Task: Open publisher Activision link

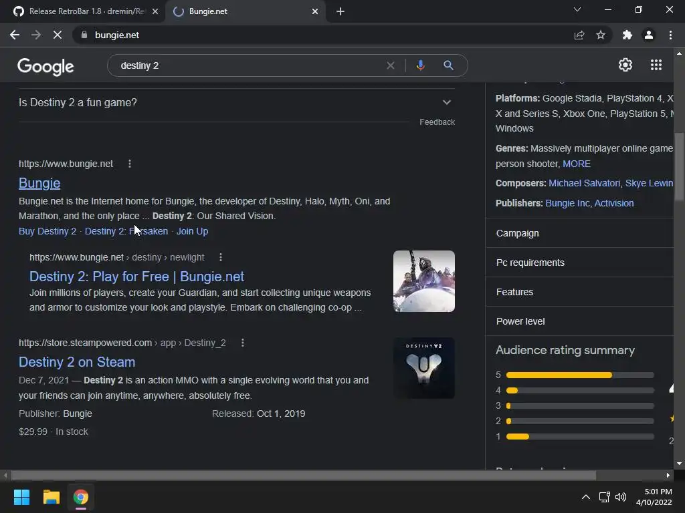Action: coord(614,203)
